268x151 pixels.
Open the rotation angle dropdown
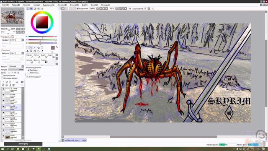116,8
